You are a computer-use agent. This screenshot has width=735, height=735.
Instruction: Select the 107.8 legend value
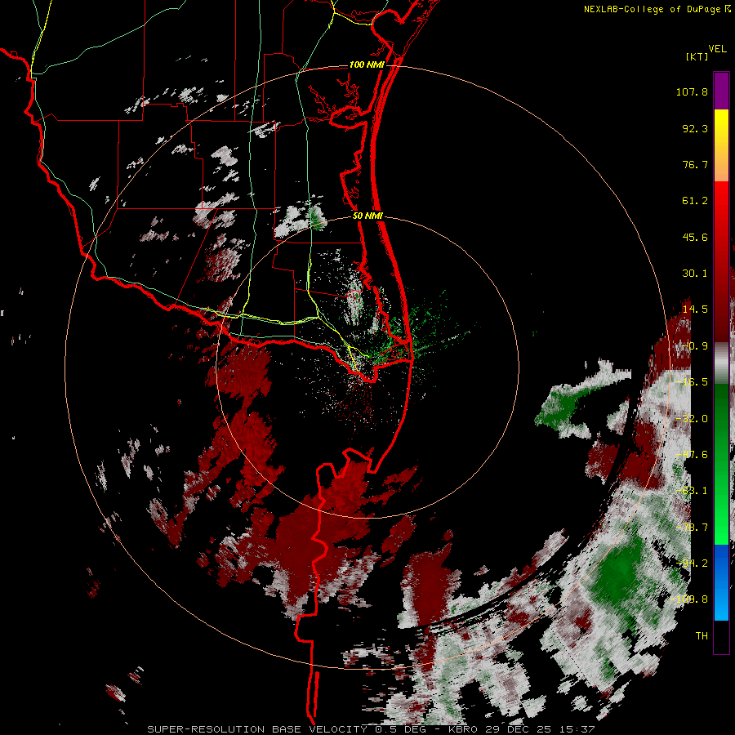point(692,91)
